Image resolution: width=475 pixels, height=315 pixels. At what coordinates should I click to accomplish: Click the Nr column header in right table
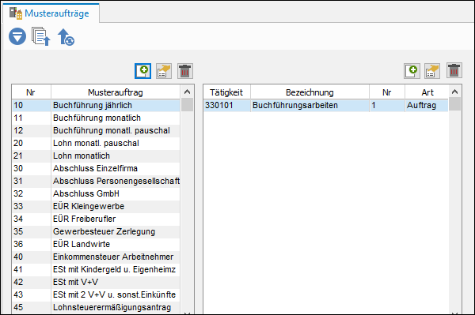tap(387, 92)
